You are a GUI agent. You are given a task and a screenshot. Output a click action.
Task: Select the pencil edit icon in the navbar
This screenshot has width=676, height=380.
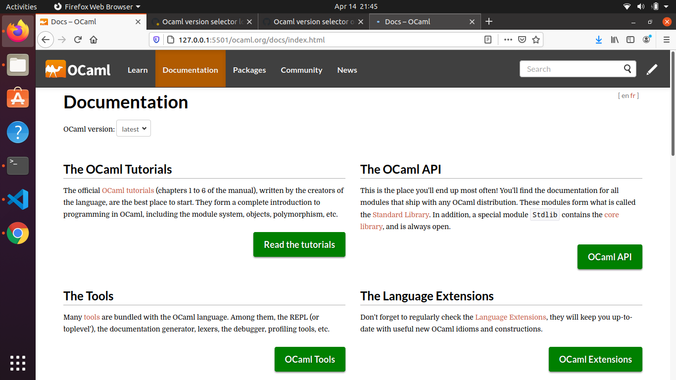[x=652, y=69]
